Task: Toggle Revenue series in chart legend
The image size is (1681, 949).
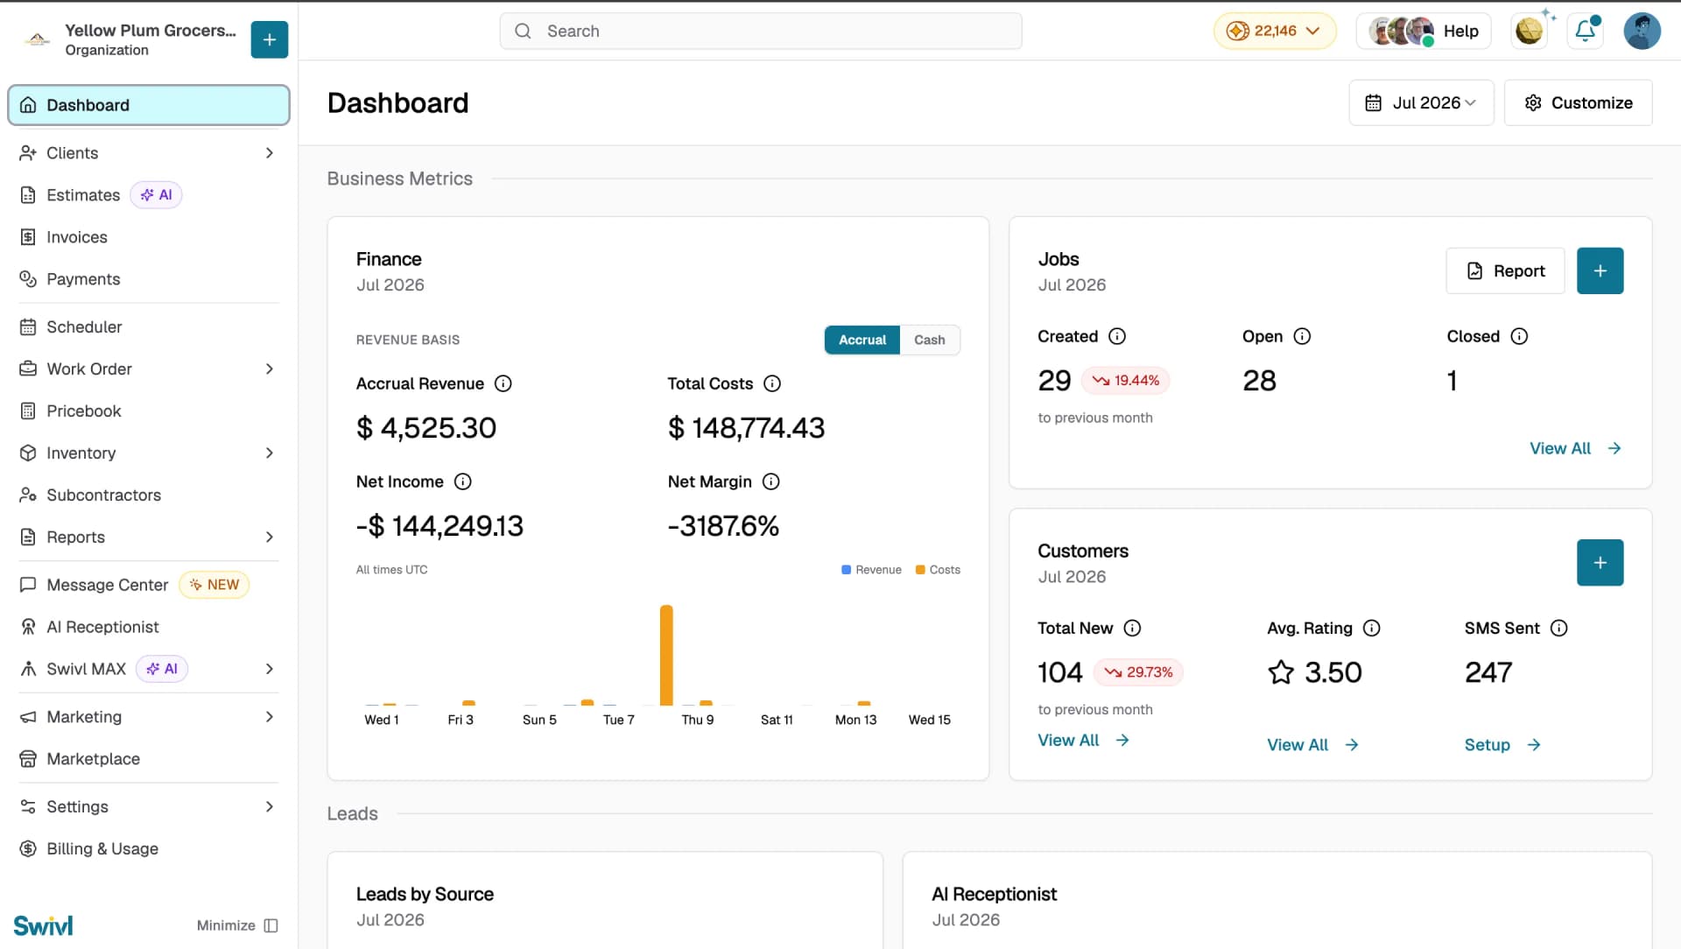Action: [x=871, y=570]
